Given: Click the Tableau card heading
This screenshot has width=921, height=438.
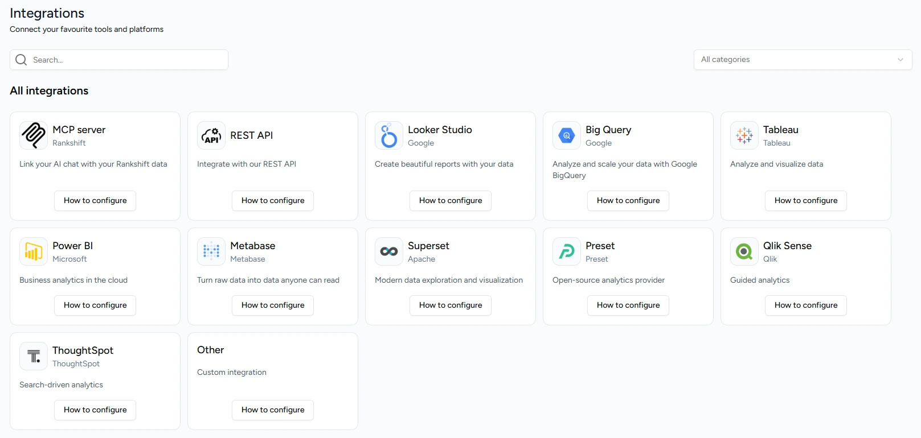Looking at the screenshot, I should point(780,130).
